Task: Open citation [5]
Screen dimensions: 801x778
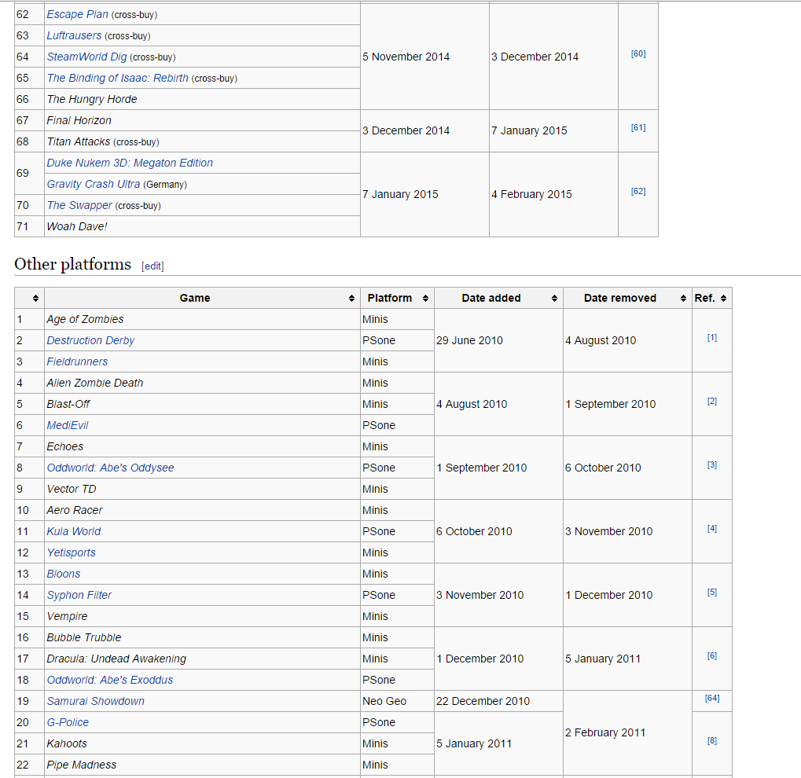Action: click(712, 593)
